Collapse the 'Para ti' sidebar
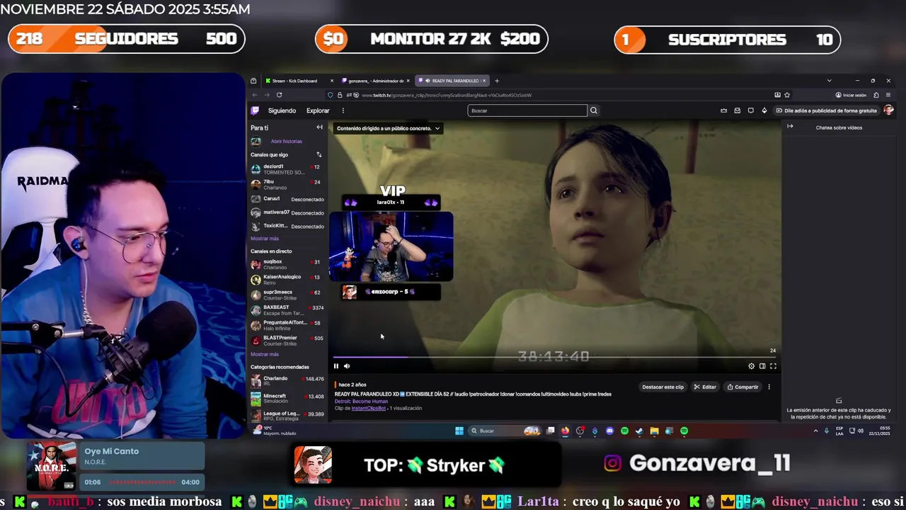This screenshot has width=906, height=510. (319, 127)
